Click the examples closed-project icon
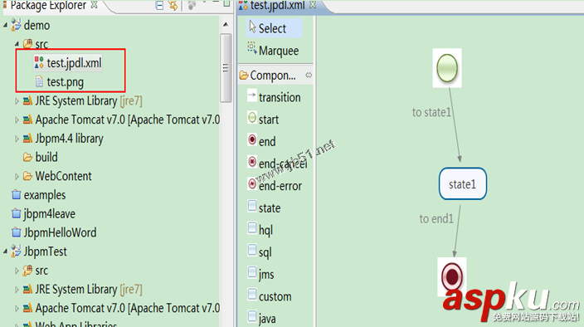 click(x=16, y=195)
